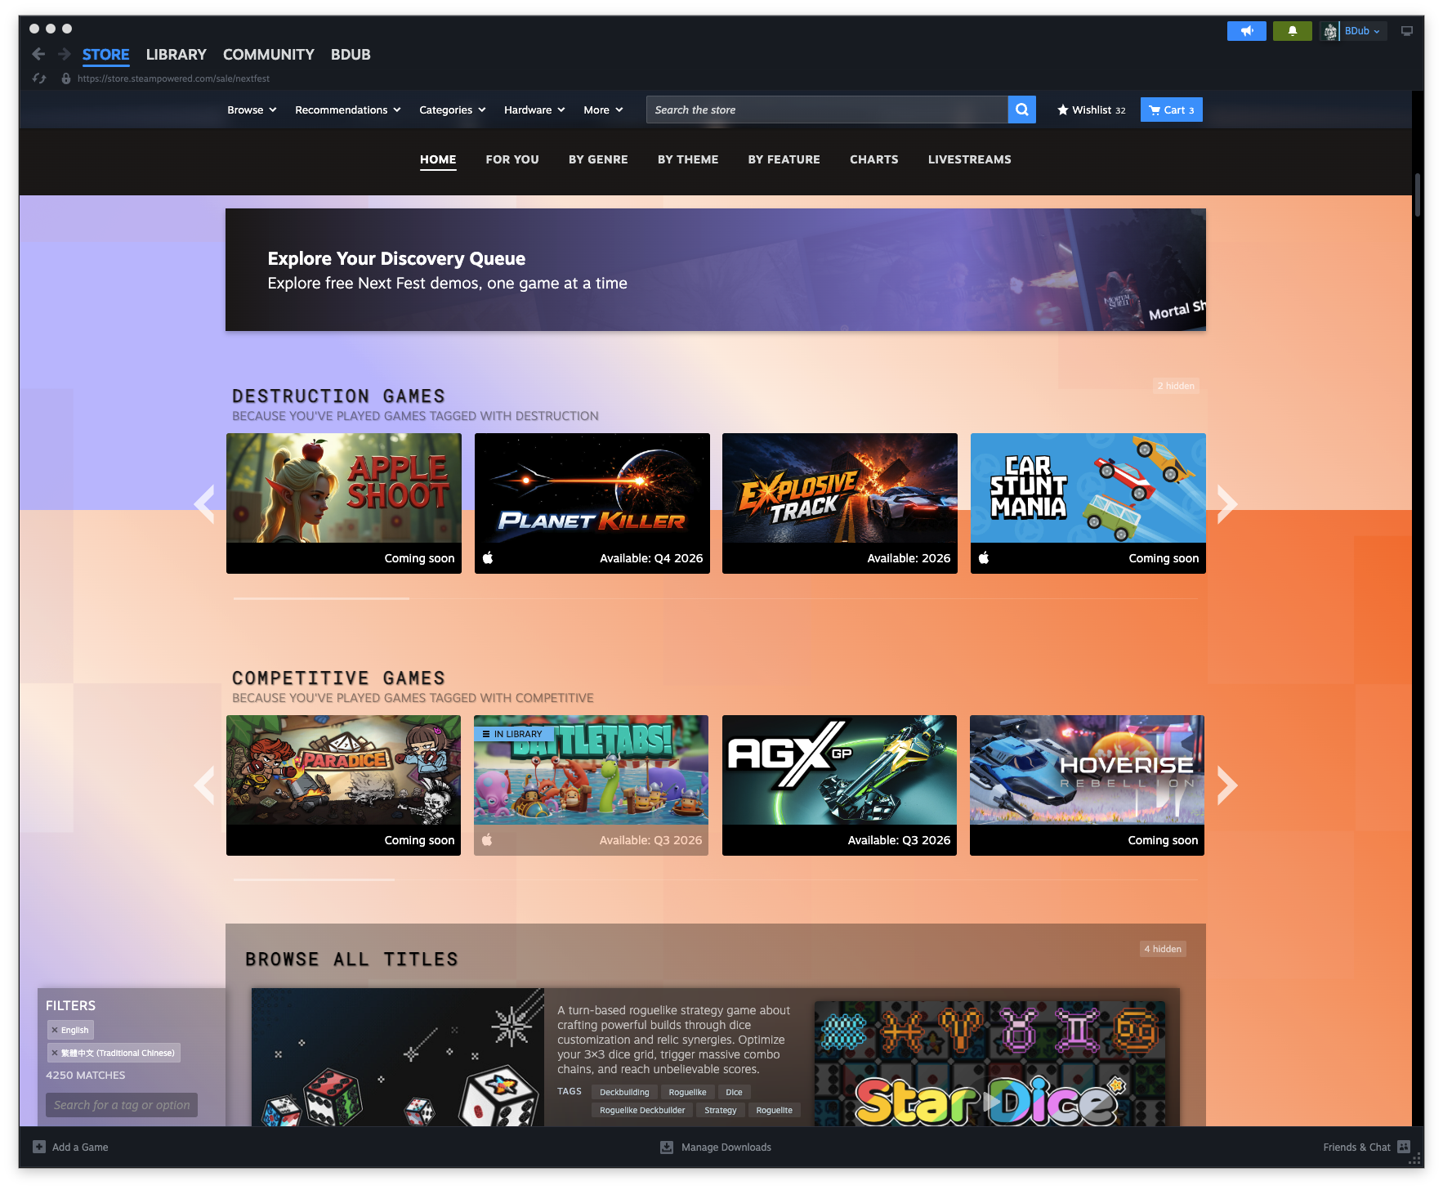Open the BY THEME tab

point(688,159)
